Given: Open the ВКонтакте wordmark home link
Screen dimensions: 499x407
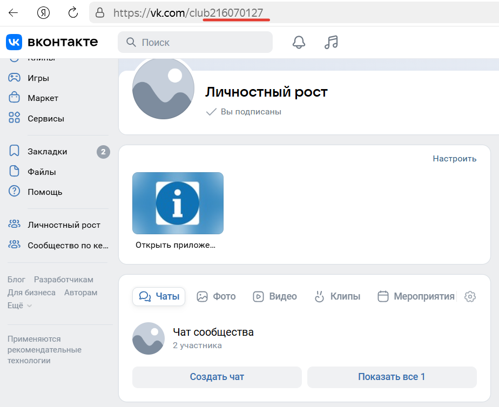Looking at the screenshot, I should pyautogui.click(x=63, y=42).
